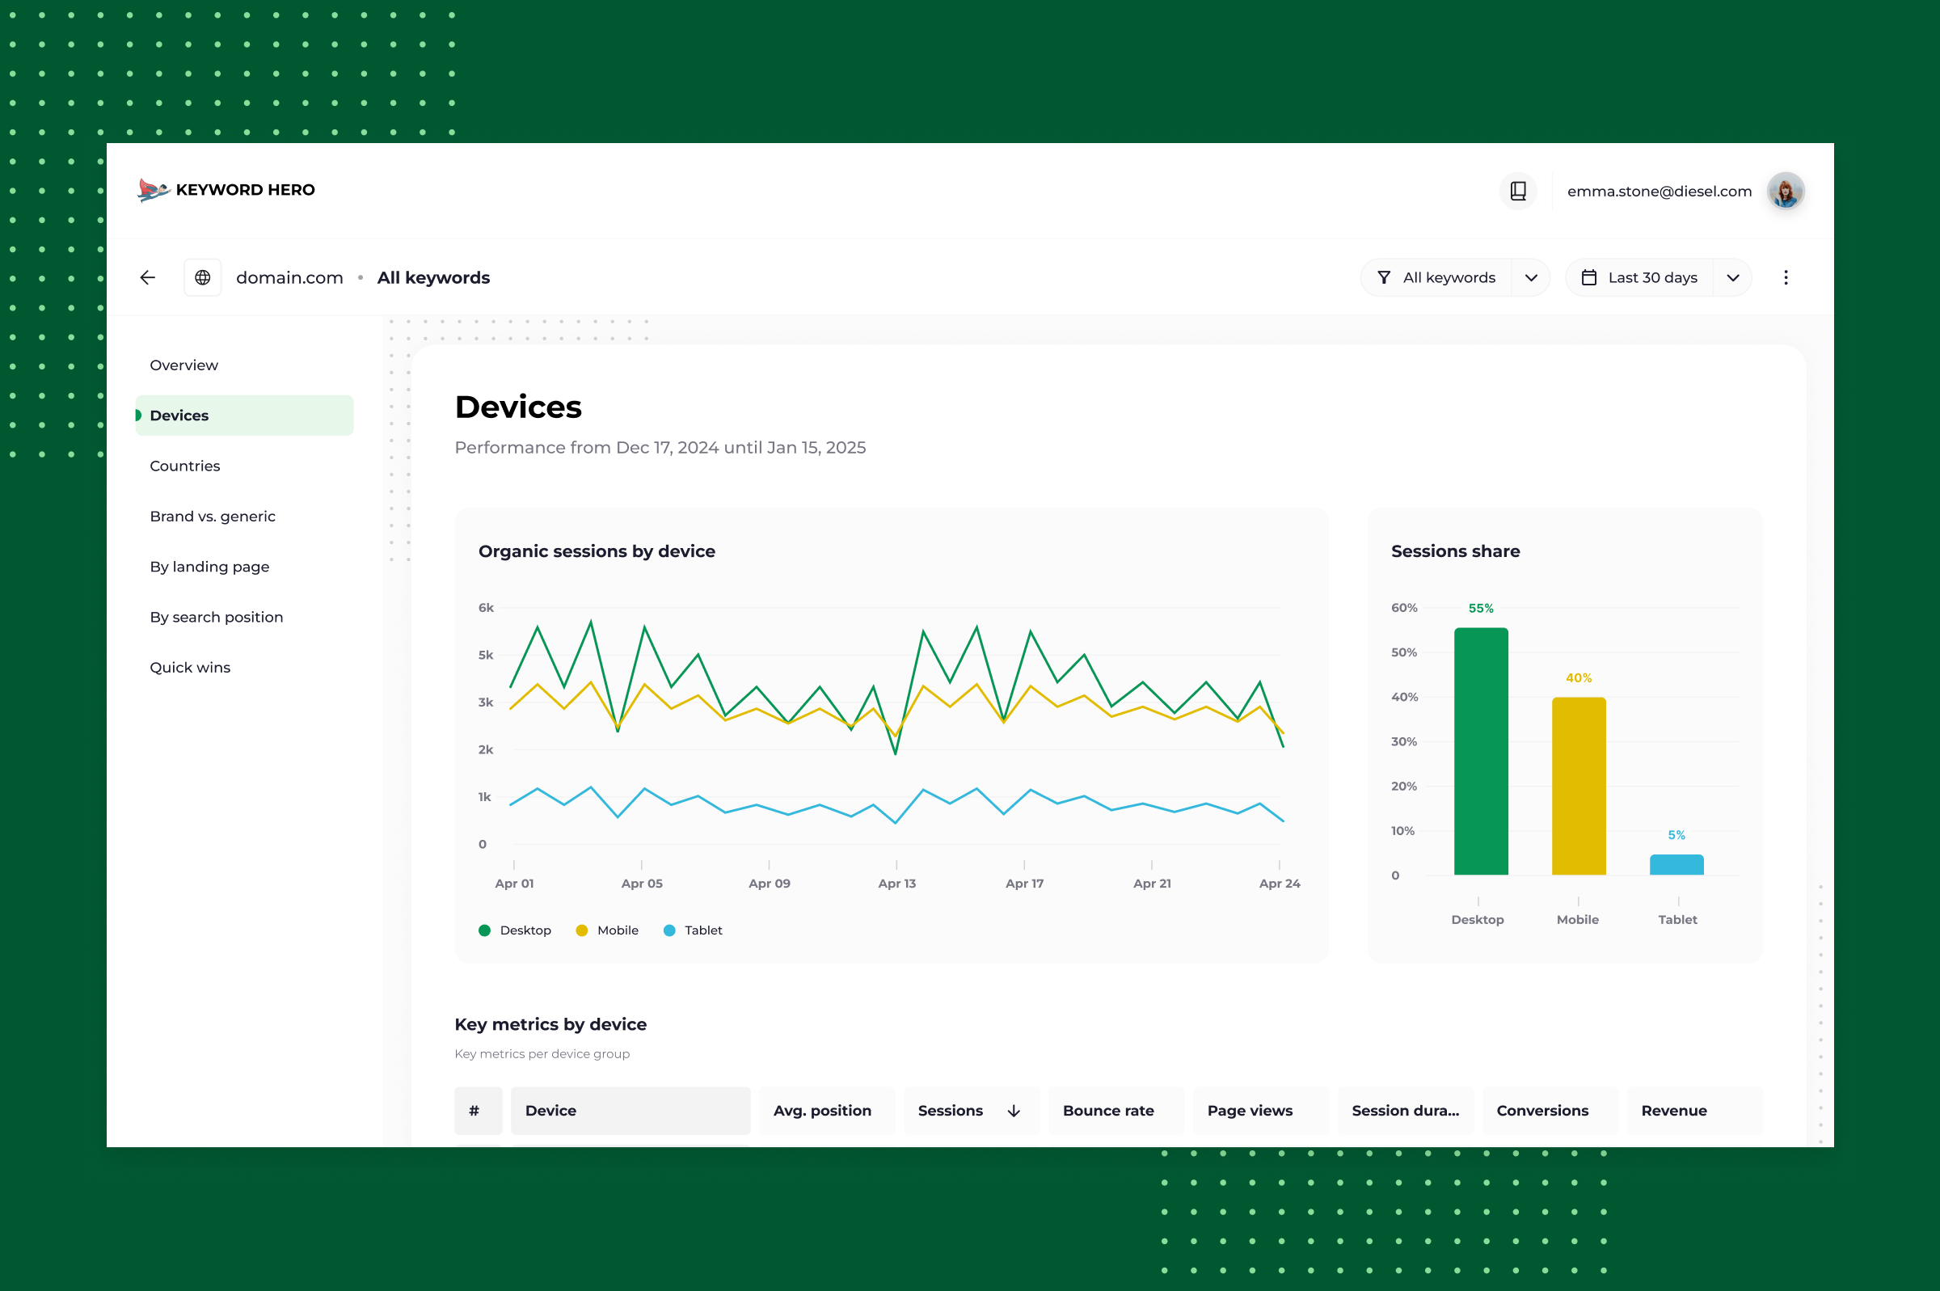
Task: Select Last 30 days date button
Action: [x=1639, y=277]
